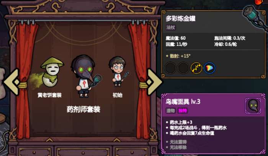Click the 药剂师套装 costume name label

(83, 109)
